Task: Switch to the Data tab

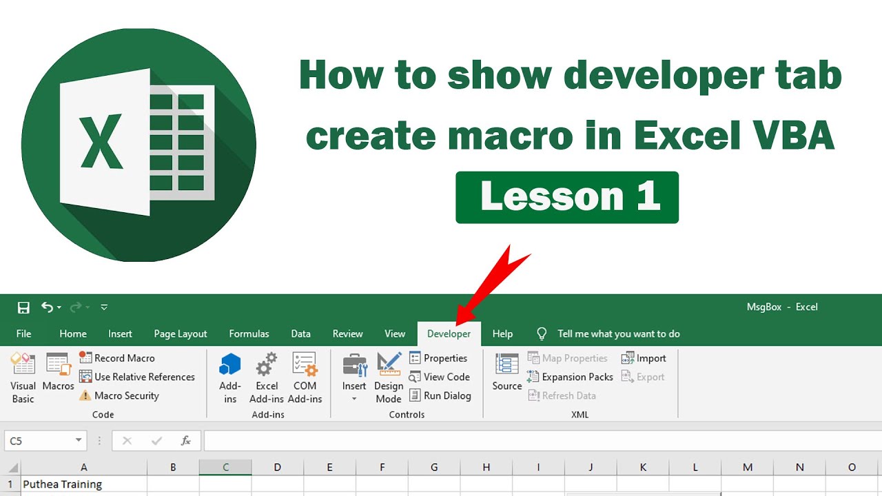Action: click(300, 333)
